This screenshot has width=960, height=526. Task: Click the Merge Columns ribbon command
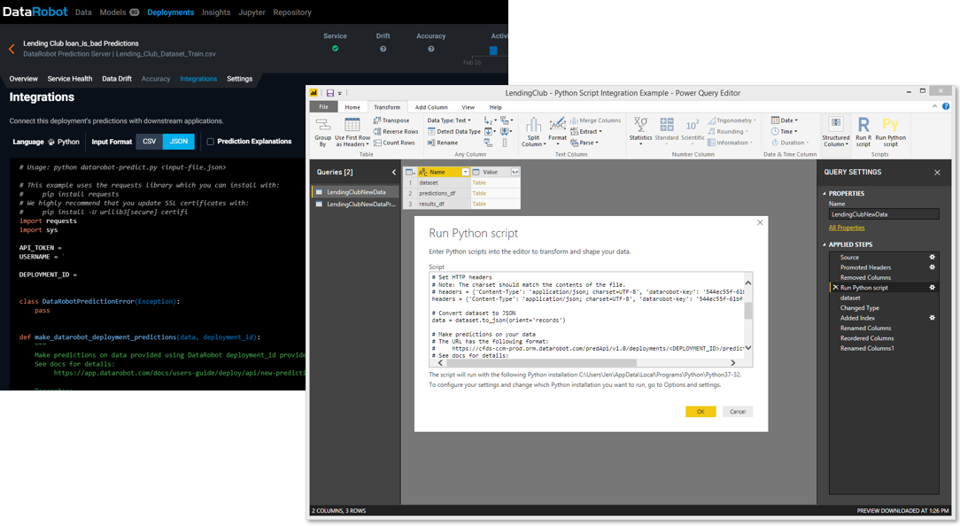[595, 120]
